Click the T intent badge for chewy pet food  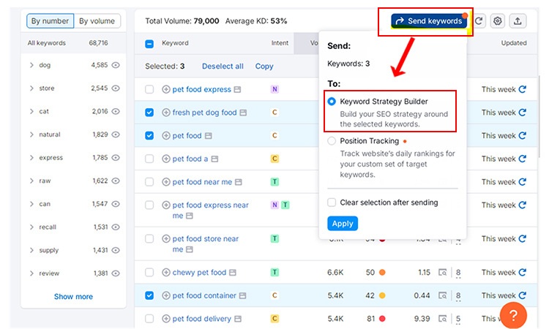pyautogui.click(x=274, y=273)
